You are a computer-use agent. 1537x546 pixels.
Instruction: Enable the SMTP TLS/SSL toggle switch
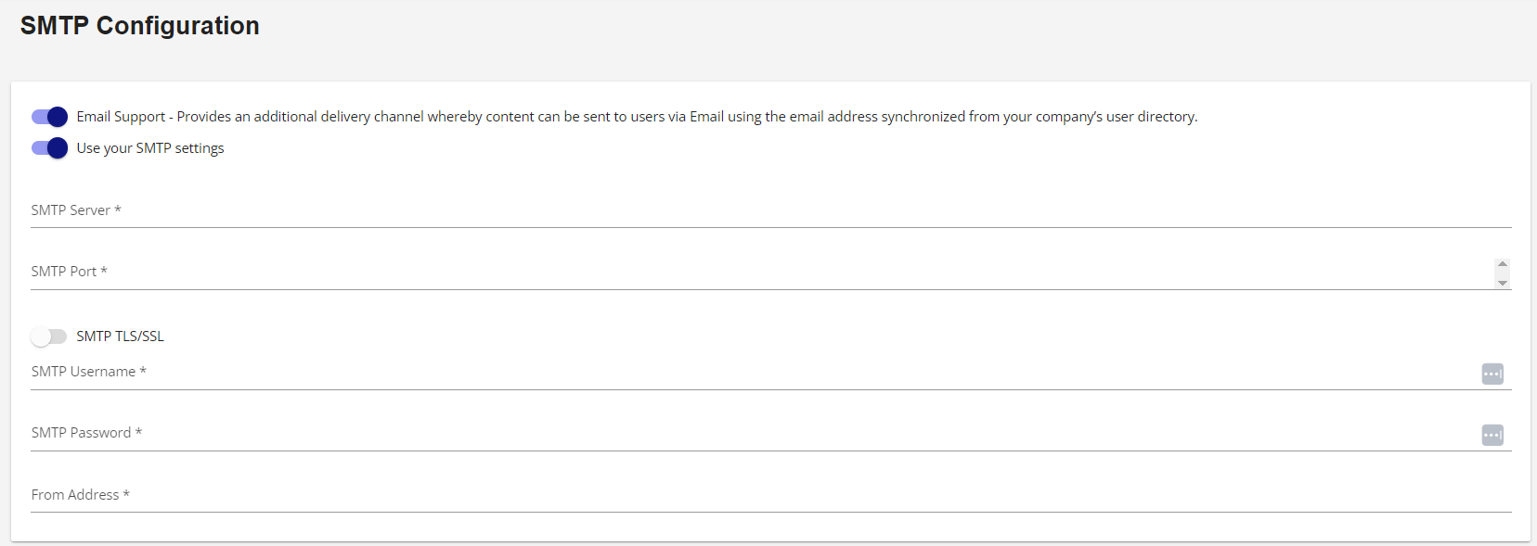(x=49, y=336)
